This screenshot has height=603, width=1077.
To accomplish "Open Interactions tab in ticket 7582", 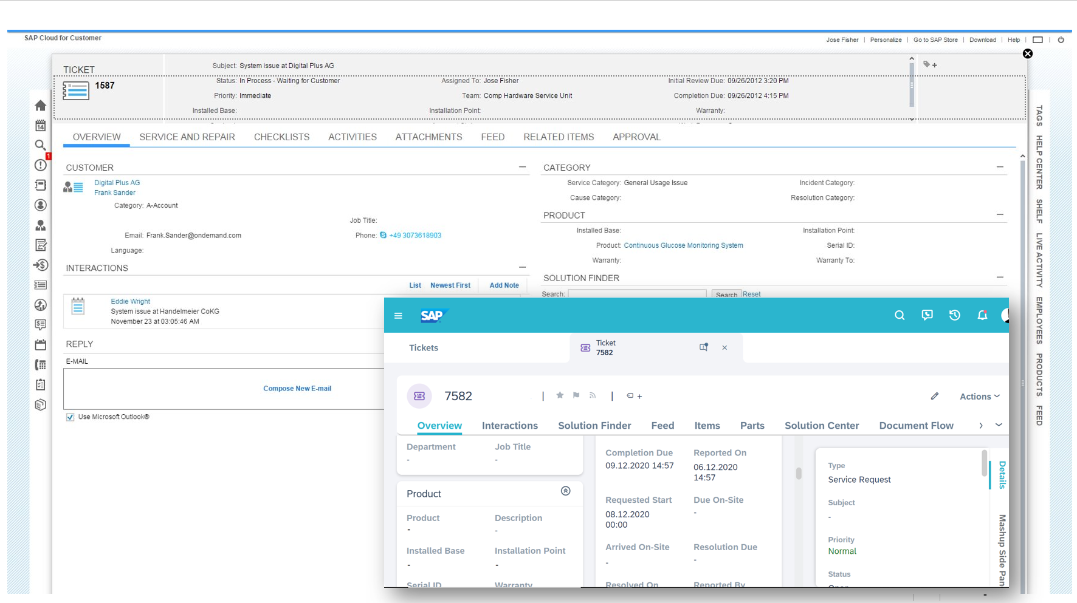I will coord(509,426).
